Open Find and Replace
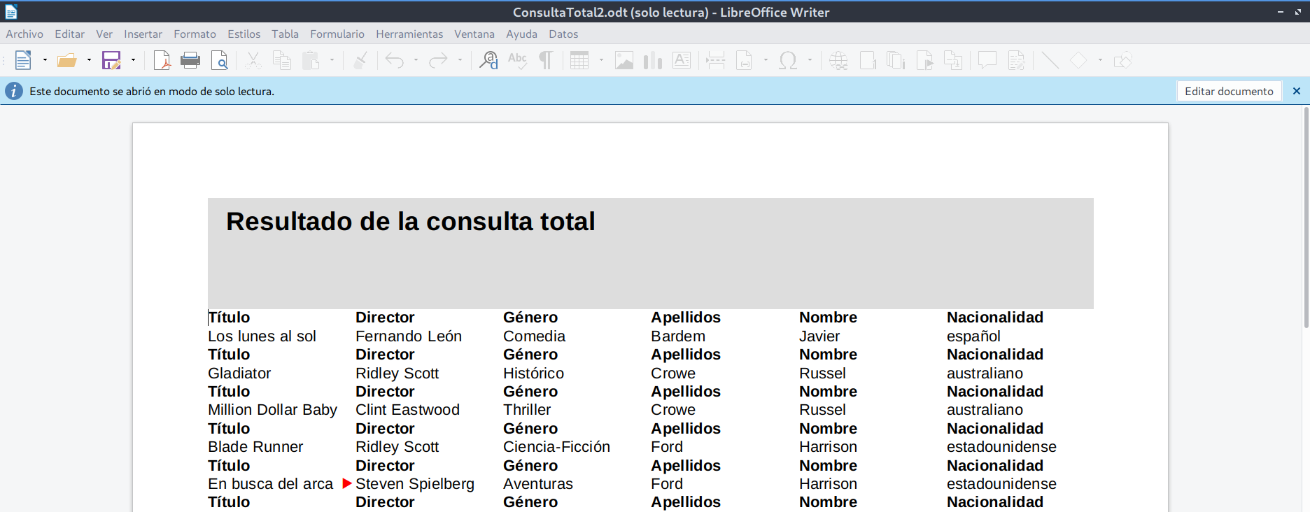1310x512 pixels. click(488, 61)
